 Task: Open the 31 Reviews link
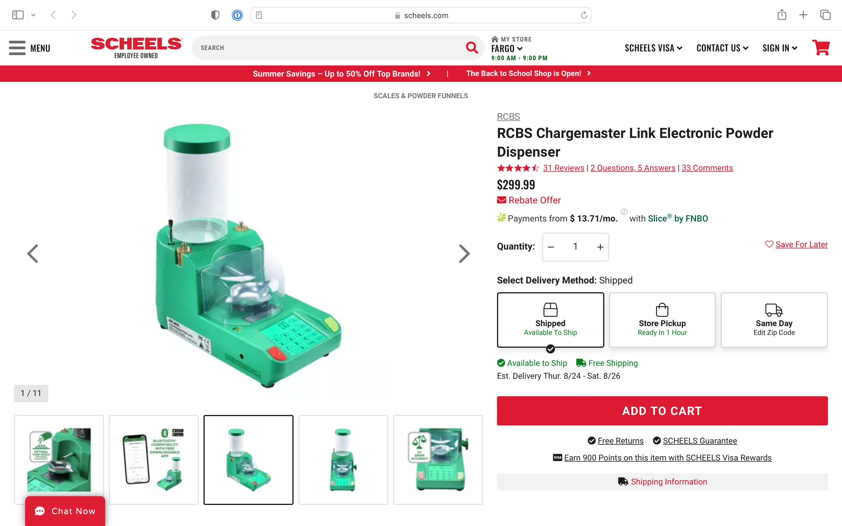pos(563,168)
